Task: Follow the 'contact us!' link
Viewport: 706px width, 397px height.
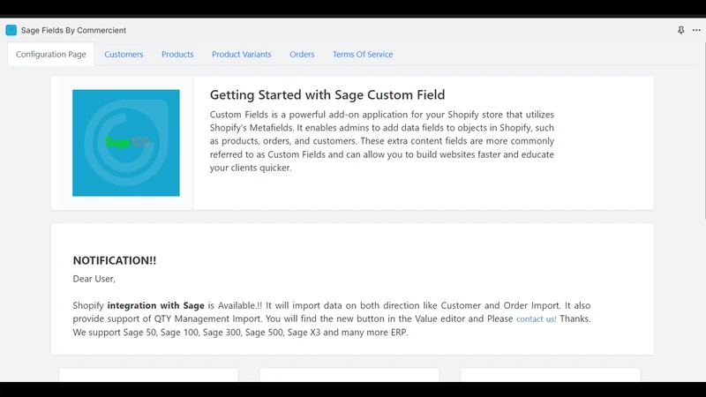Action: [x=536, y=318]
